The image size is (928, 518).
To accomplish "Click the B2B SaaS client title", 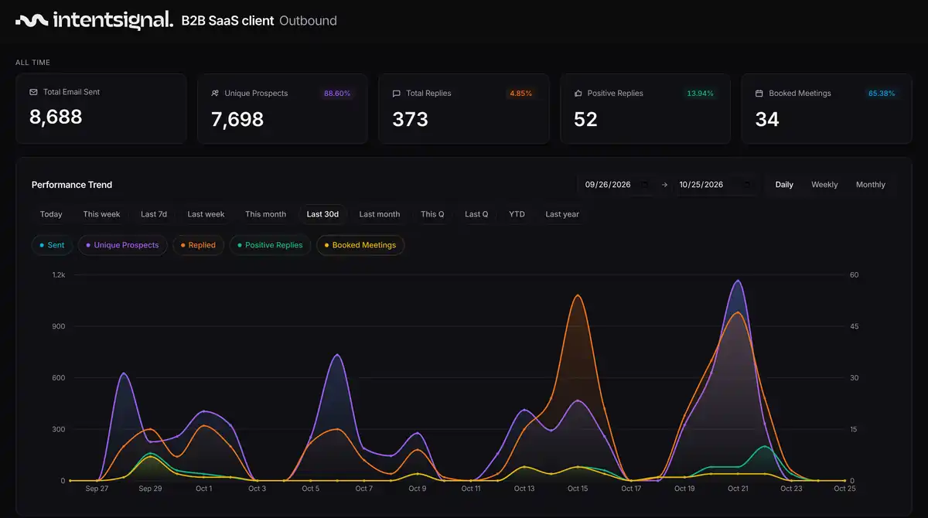I will point(227,21).
